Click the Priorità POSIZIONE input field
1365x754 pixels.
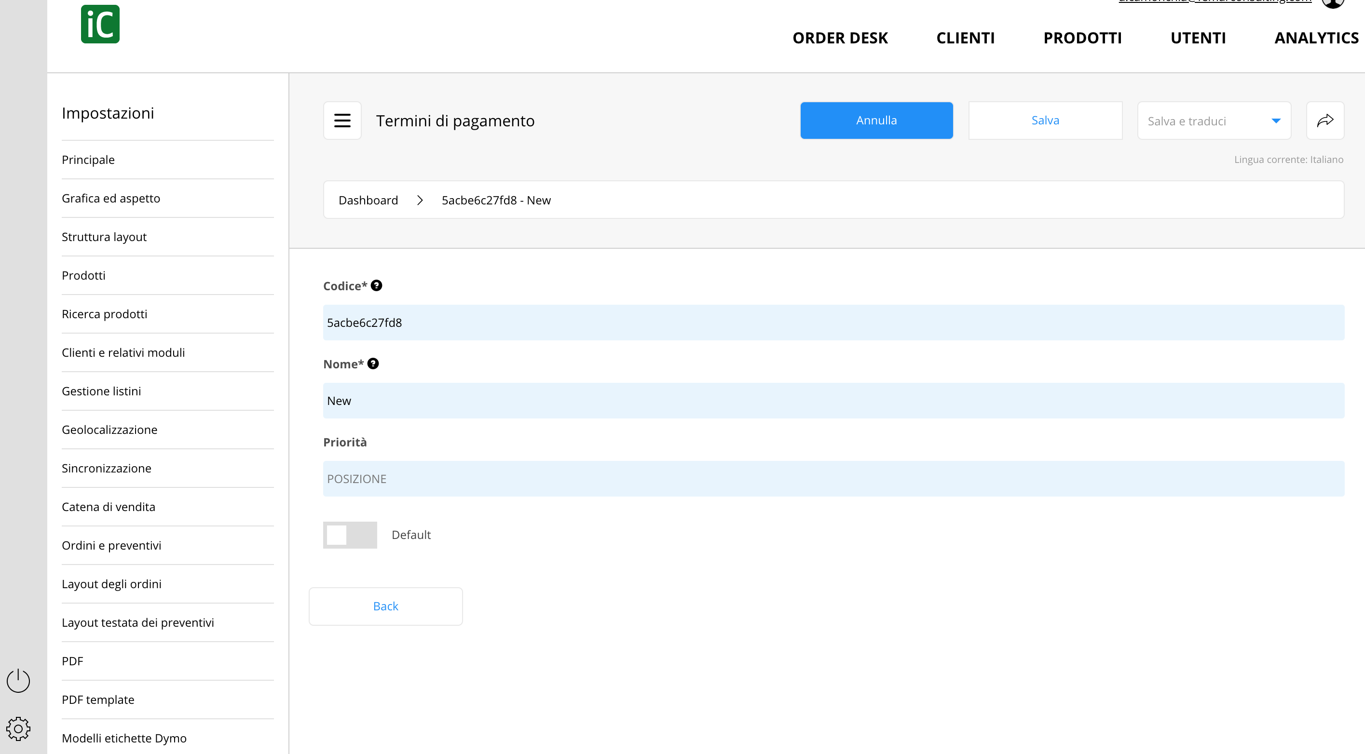[x=833, y=479]
